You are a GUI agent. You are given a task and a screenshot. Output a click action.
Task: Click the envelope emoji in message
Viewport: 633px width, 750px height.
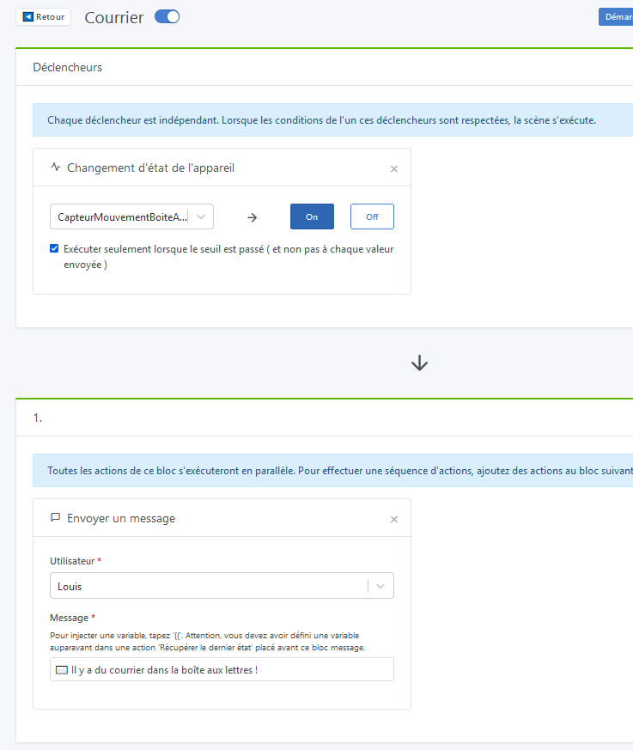tap(62, 670)
